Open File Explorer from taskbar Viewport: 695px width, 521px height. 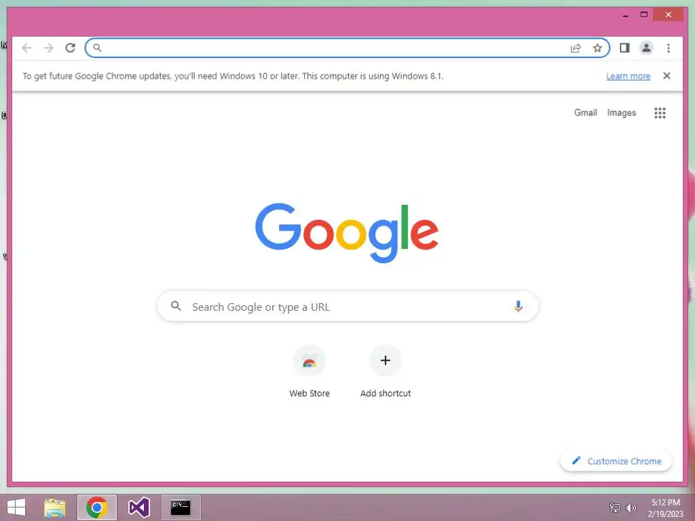point(55,507)
